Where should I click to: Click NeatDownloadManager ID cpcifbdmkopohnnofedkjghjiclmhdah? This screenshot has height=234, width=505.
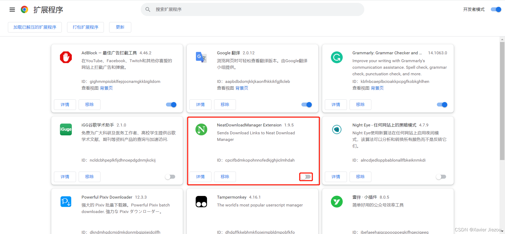[260, 160]
